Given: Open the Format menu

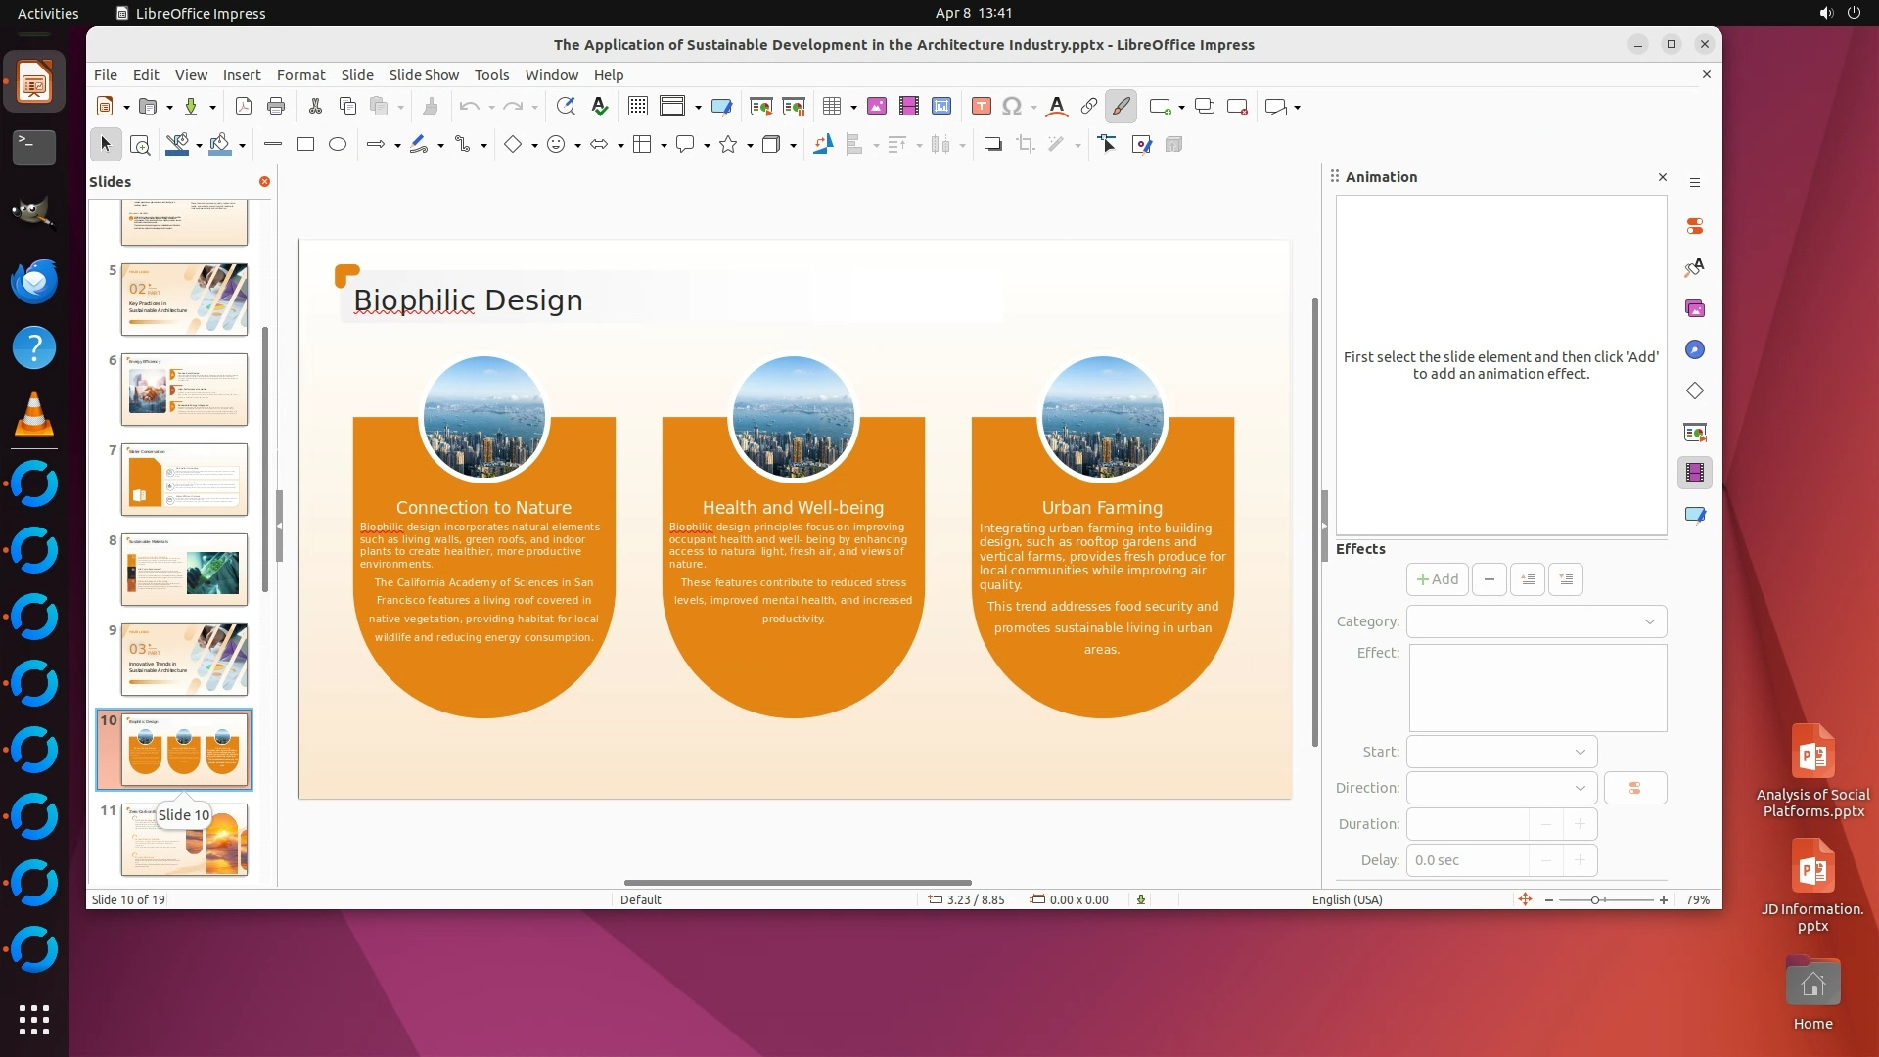Looking at the screenshot, I should pos(300,75).
